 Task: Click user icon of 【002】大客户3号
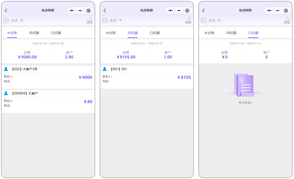pyautogui.click(x=6, y=69)
